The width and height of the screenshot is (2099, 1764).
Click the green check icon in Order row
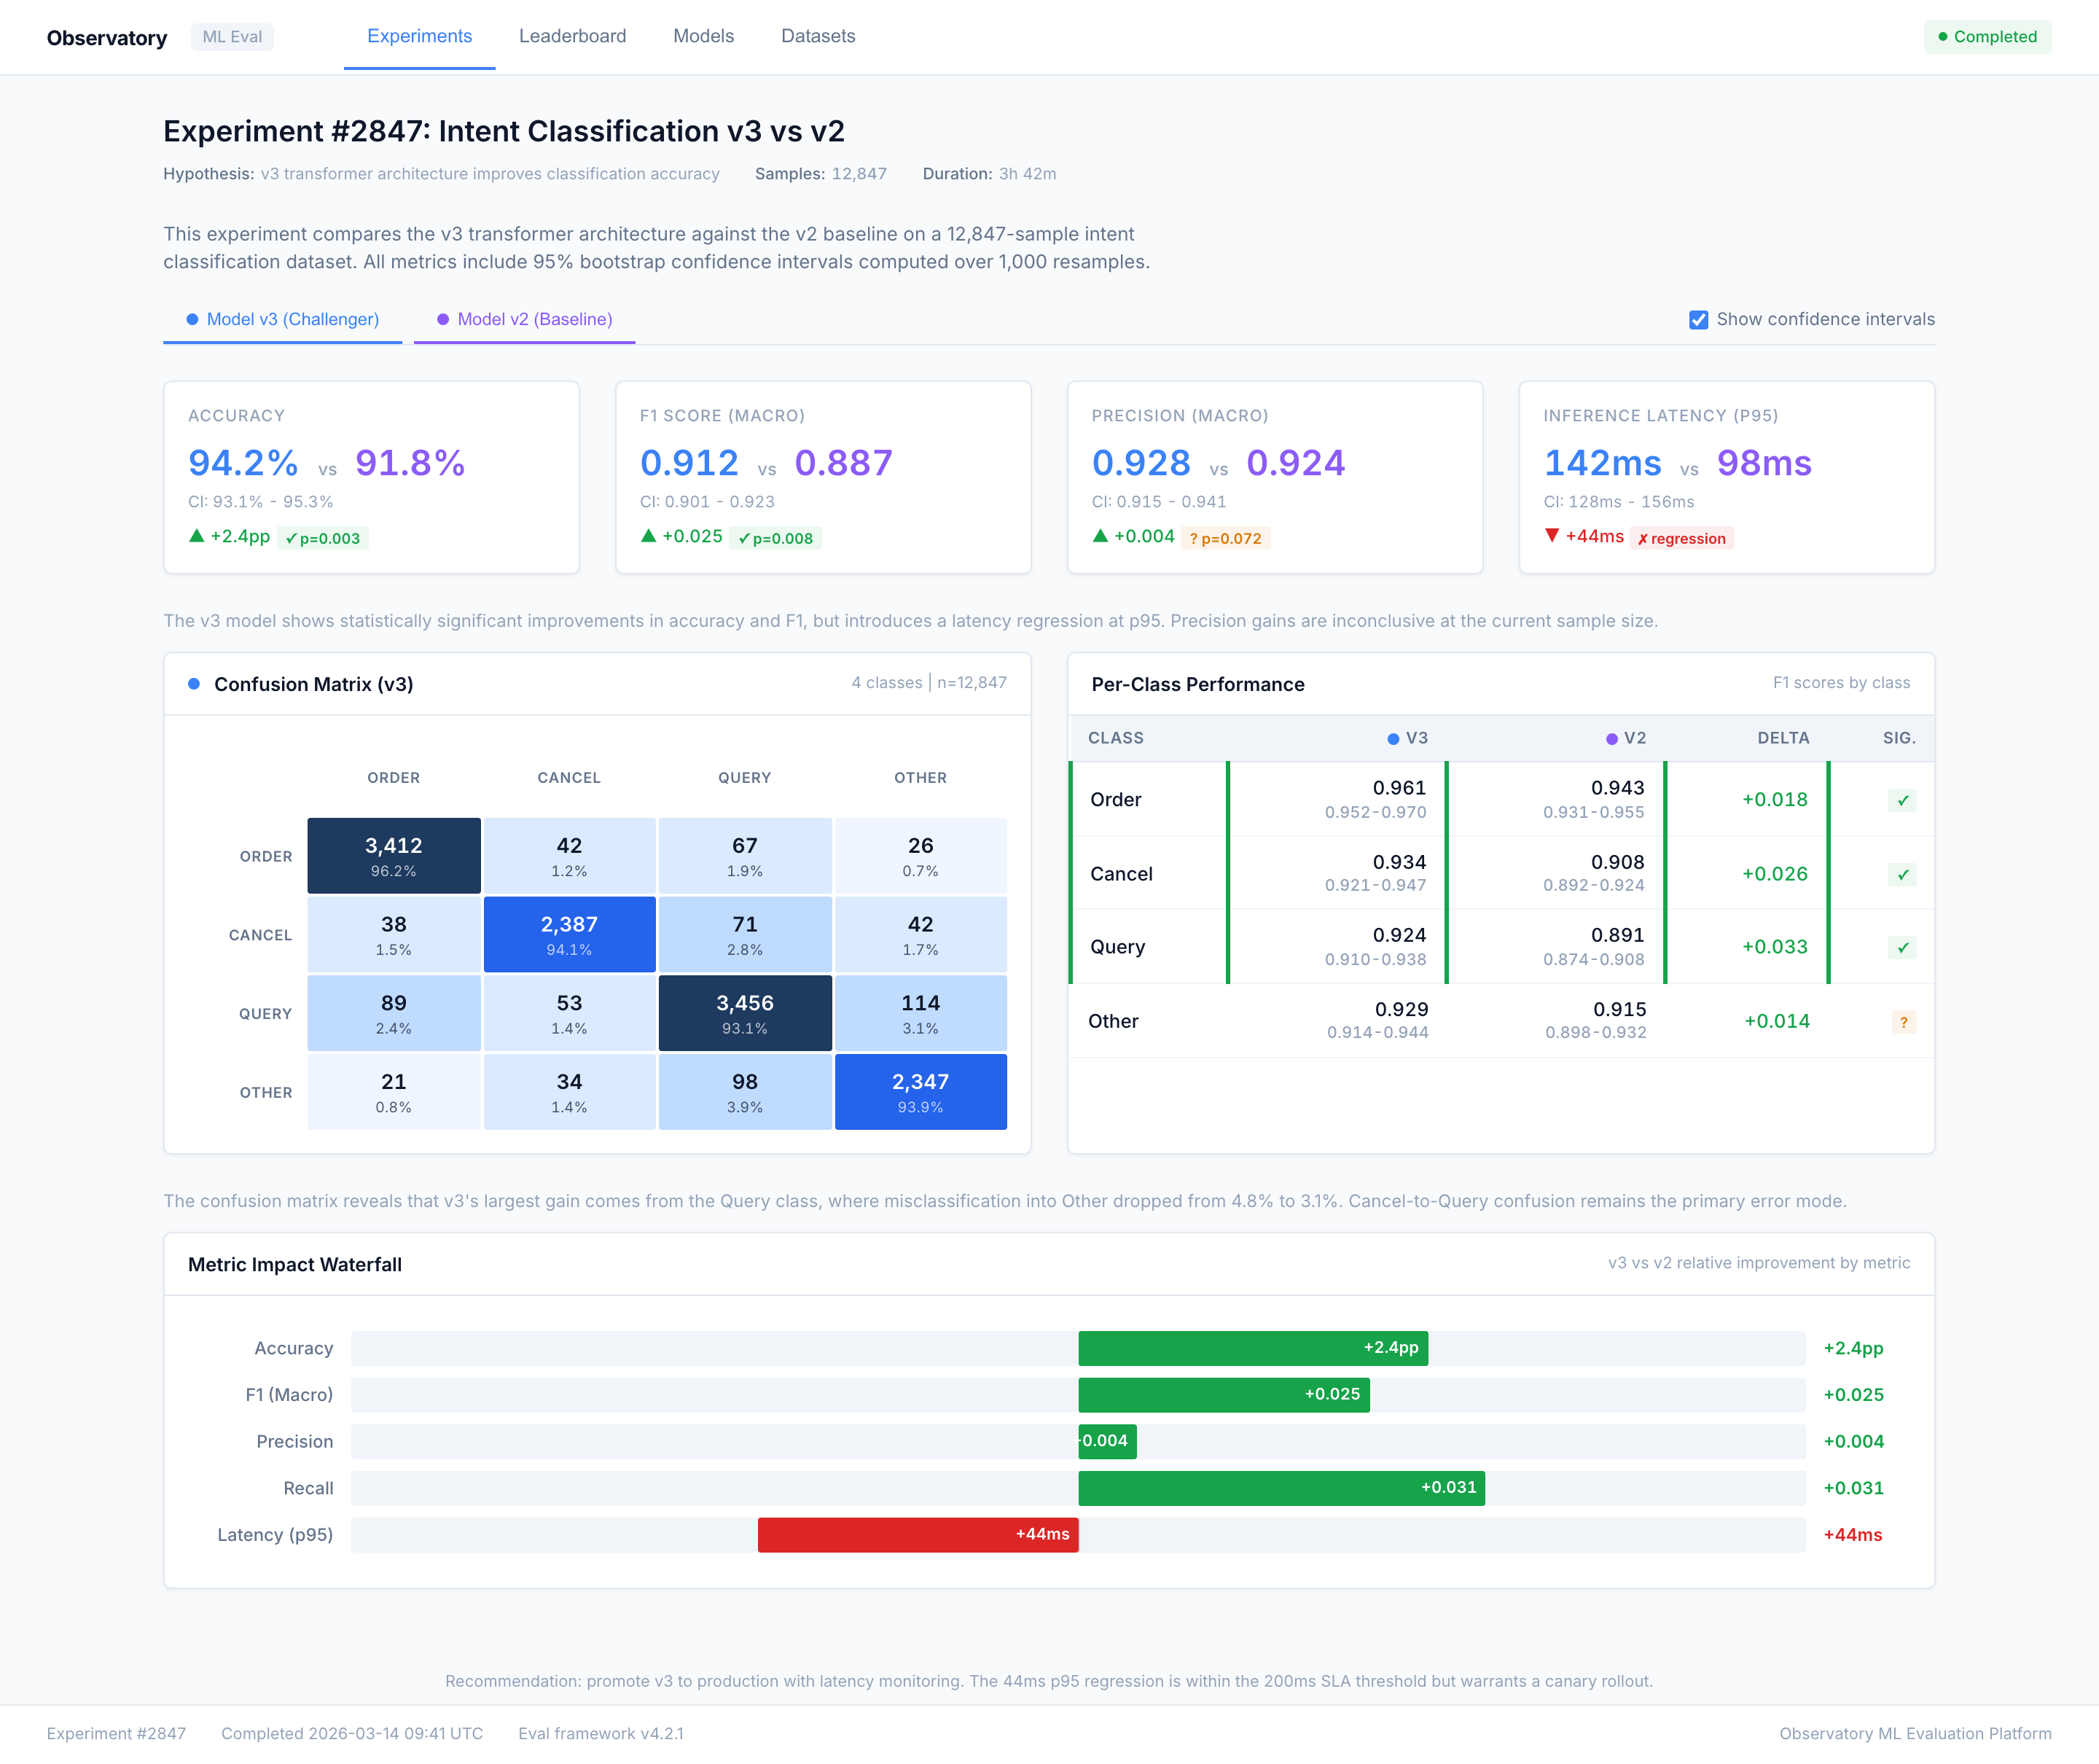(x=1902, y=800)
